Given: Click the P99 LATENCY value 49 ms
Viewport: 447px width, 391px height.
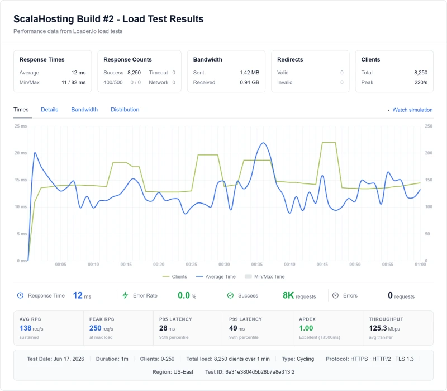Looking at the screenshot, I should point(237,328).
